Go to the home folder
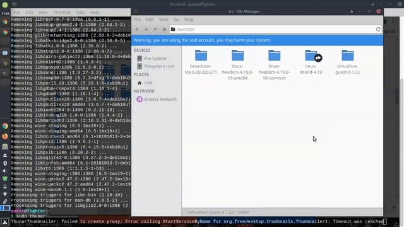This screenshot has height=227, width=404. (164, 30)
